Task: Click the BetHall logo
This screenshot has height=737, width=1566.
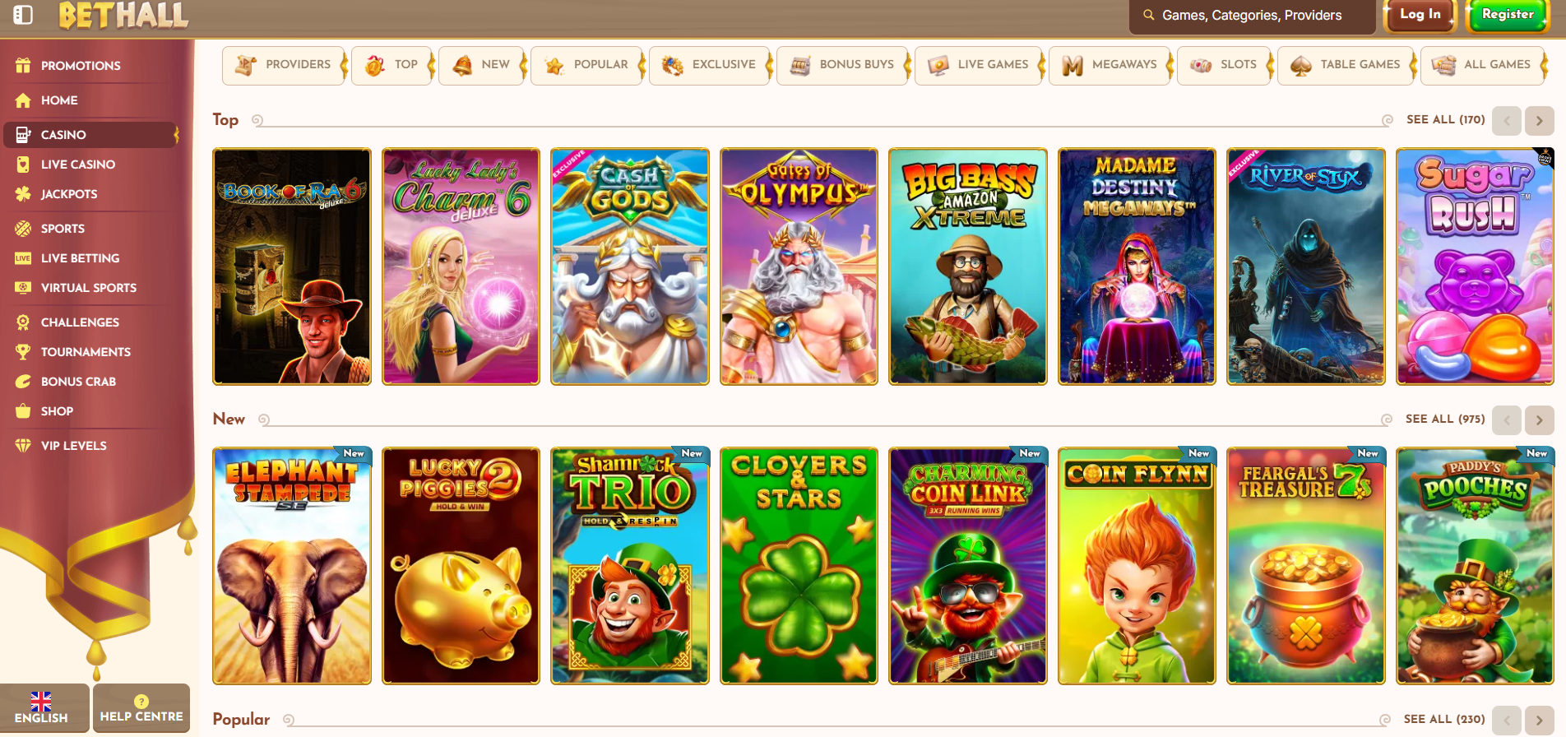Action: (x=124, y=15)
